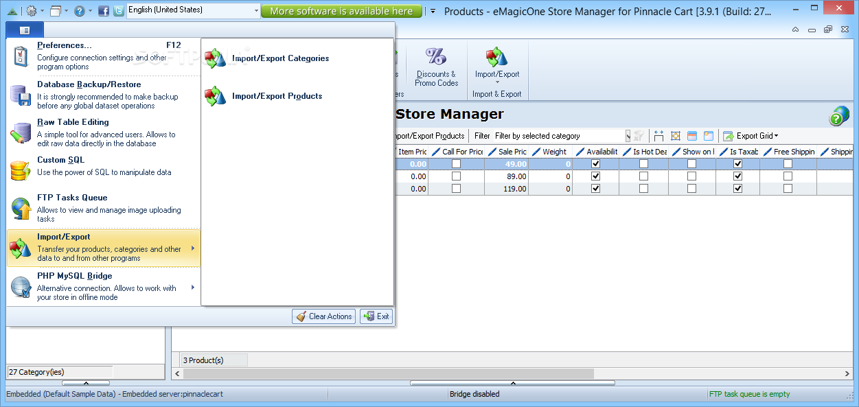The image size is (859, 407).
Task: Click the Import/Export Categories icon
Action: pyautogui.click(x=216, y=58)
